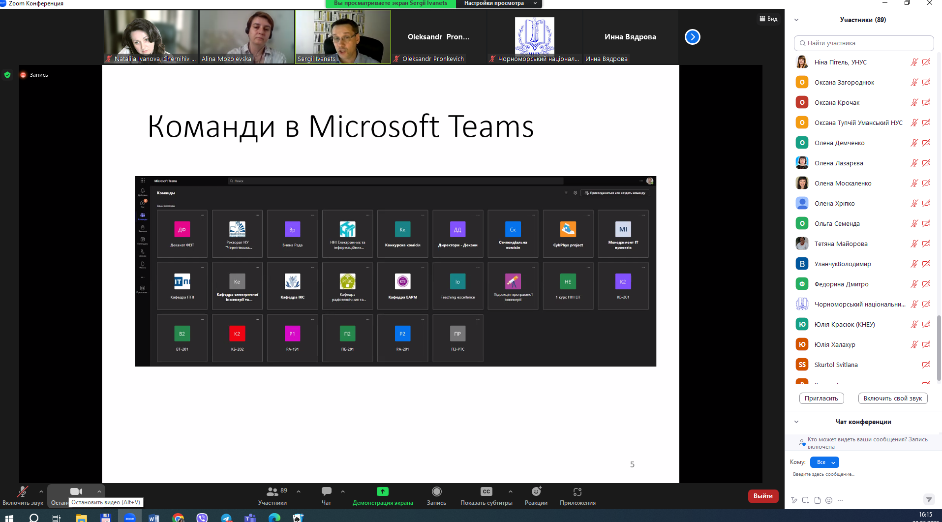This screenshot has height=522, width=942.
Task: Collapse the Чат конференции panel chevron
Action: [796, 422]
